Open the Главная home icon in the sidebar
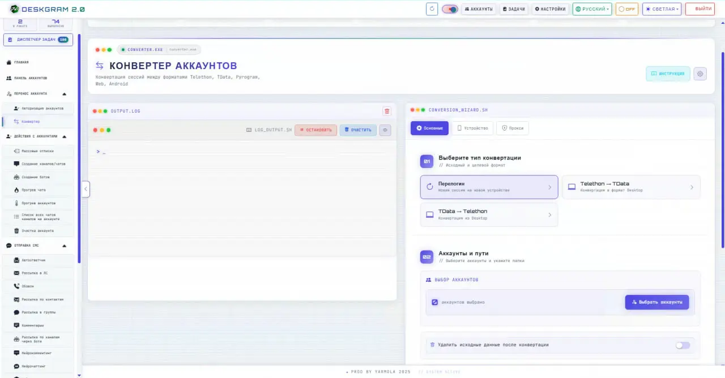Image resolution: width=725 pixels, height=378 pixels. [8, 62]
